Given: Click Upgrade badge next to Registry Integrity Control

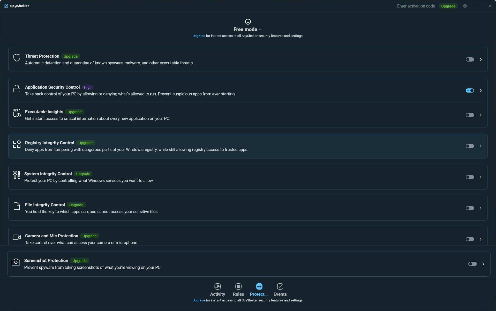Looking at the screenshot, I should 85,143.
